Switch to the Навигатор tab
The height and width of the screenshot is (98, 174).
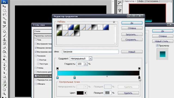click(129, 1)
